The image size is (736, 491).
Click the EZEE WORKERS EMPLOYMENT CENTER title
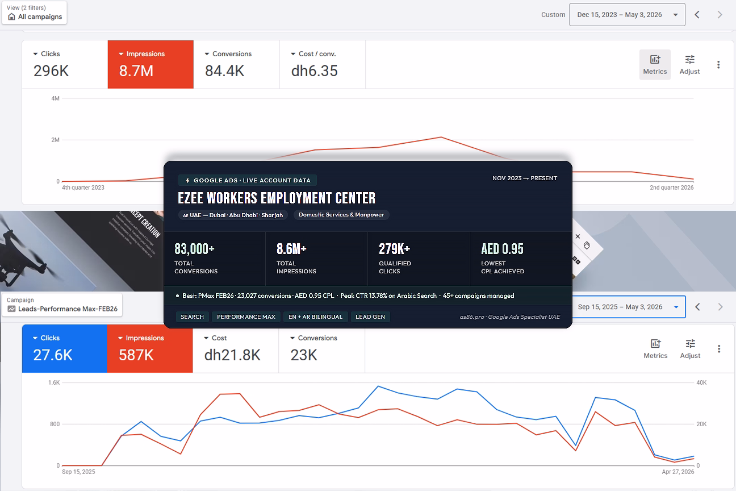coord(277,198)
